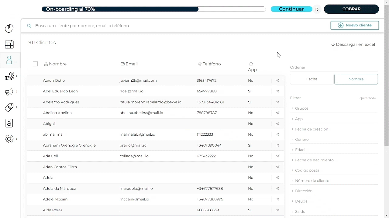
Task: Expand the Dirección filter
Action: coord(334,191)
